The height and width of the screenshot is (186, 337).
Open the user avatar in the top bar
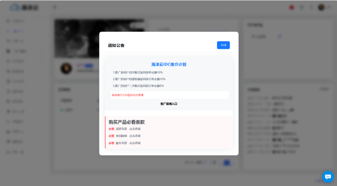[x=321, y=7]
